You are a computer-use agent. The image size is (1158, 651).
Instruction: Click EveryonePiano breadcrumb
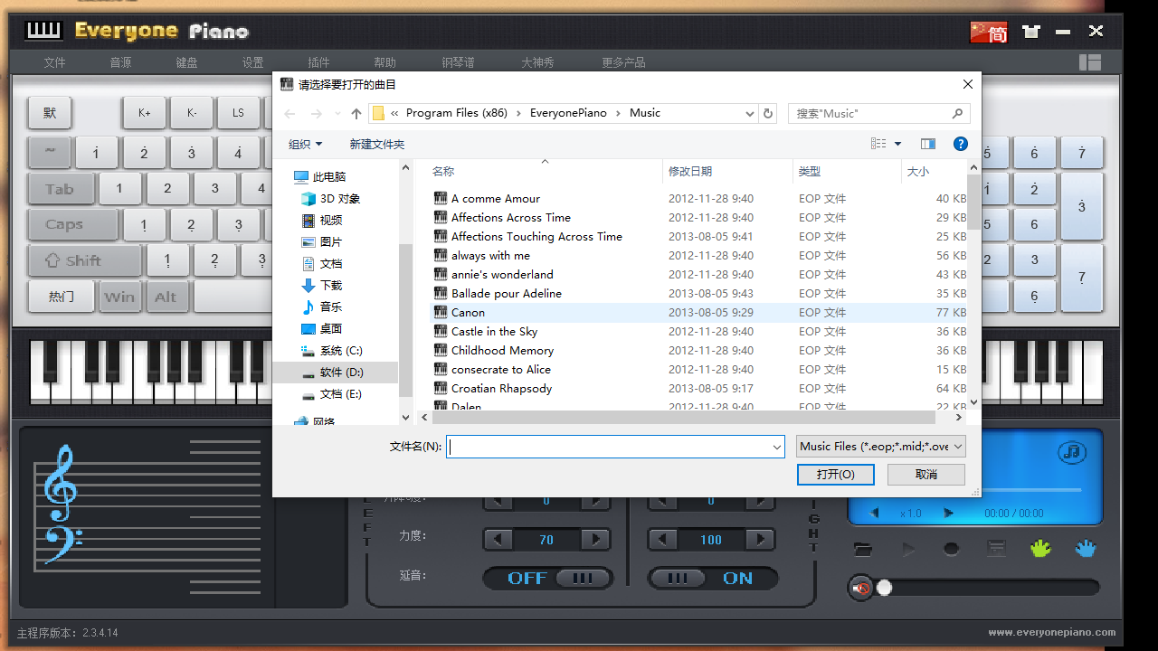[x=568, y=113]
